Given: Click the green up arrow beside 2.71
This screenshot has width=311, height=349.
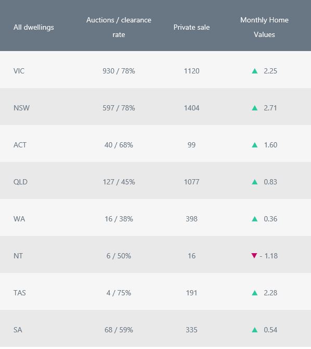Looking at the screenshot, I should [x=254, y=108].
